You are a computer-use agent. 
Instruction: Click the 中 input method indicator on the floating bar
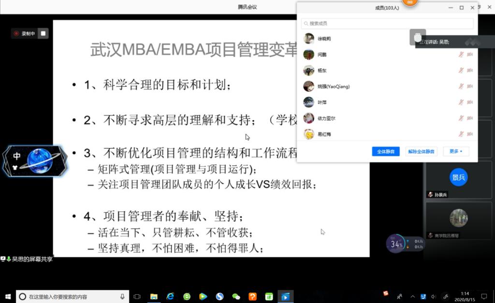tap(16, 156)
